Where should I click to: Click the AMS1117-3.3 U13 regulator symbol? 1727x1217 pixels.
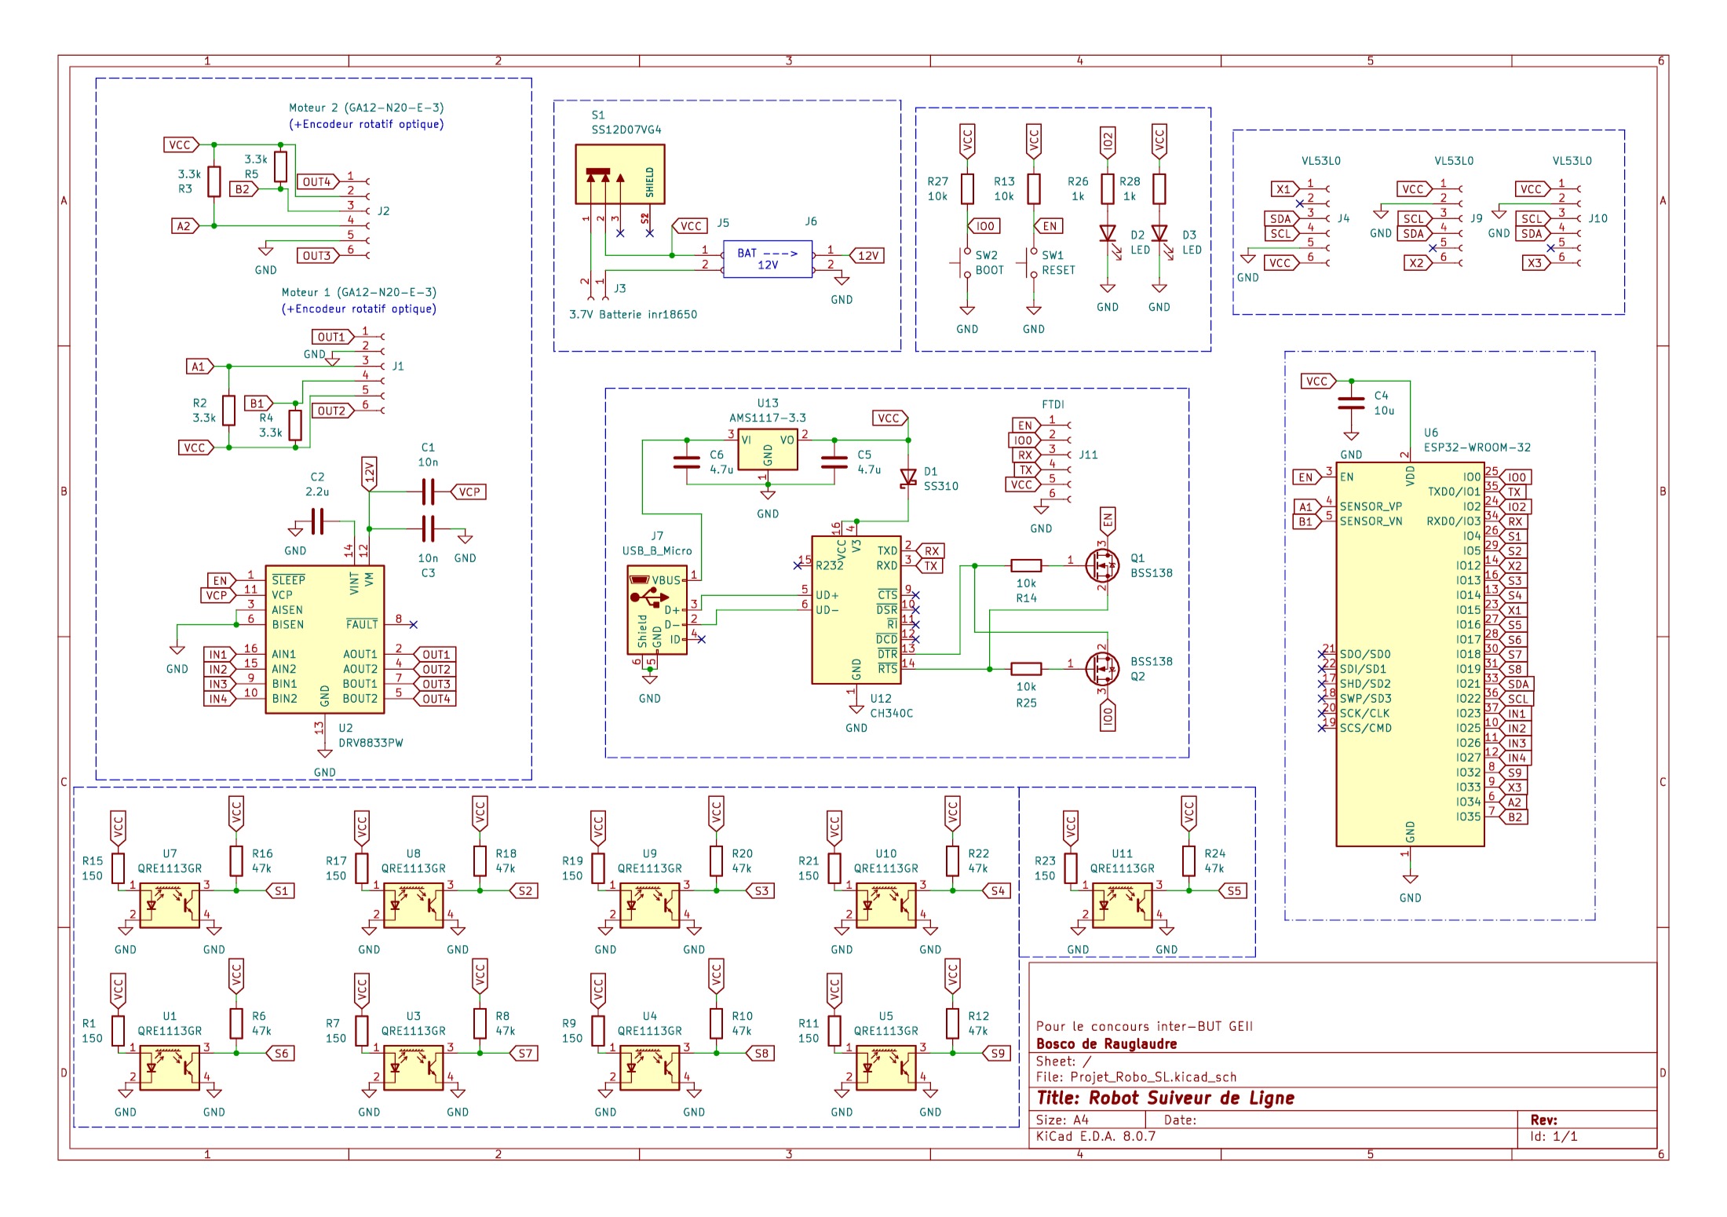pyautogui.click(x=768, y=449)
